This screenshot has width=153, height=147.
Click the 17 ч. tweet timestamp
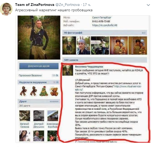click(x=87, y=5)
